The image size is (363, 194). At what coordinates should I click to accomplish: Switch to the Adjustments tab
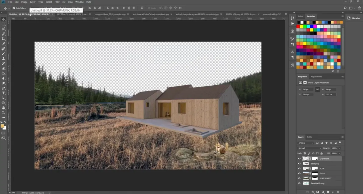316,77
